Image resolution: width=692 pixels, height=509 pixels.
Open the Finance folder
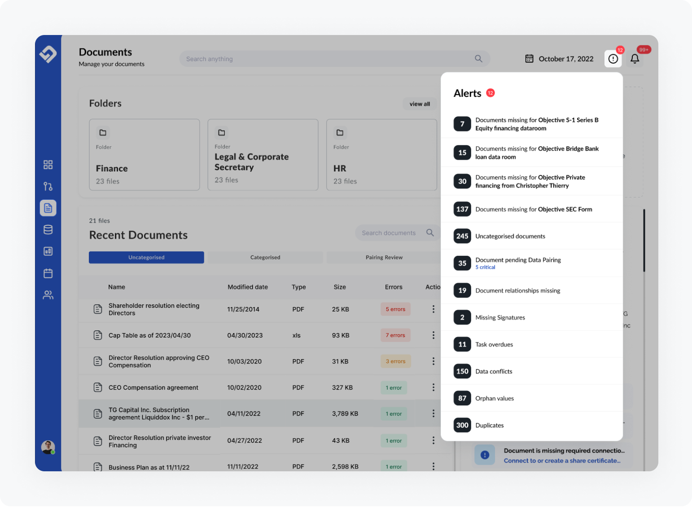(x=145, y=154)
